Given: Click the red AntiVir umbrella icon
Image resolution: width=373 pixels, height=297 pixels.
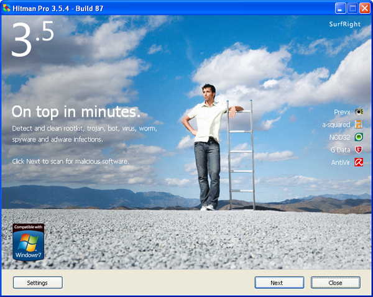Looking at the screenshot, I should pos(359,163).
